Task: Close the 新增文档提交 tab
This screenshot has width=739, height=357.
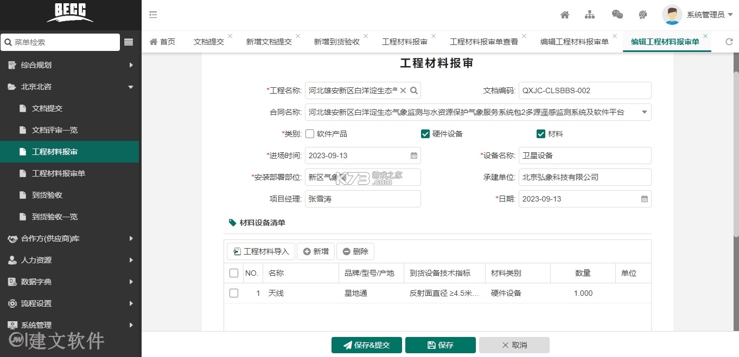Action: coord(298,36)
